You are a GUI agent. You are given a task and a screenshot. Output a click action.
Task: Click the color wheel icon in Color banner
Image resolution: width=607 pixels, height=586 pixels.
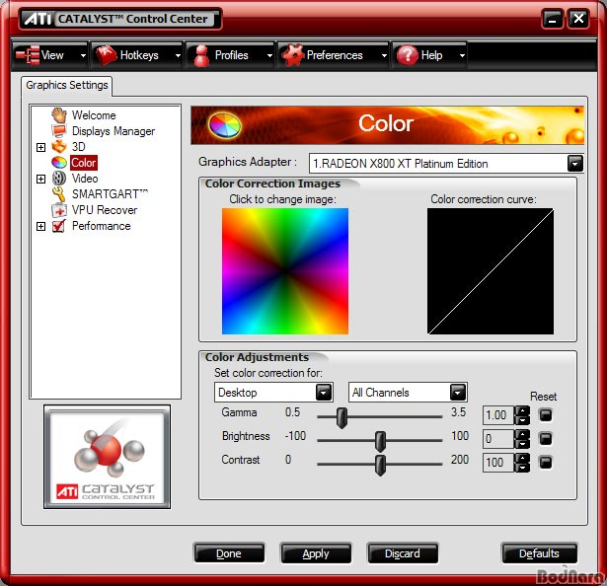[224, 125]
